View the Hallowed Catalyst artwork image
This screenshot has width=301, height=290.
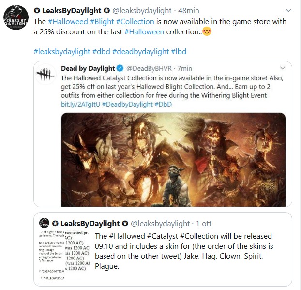click(x=173, y=160)
